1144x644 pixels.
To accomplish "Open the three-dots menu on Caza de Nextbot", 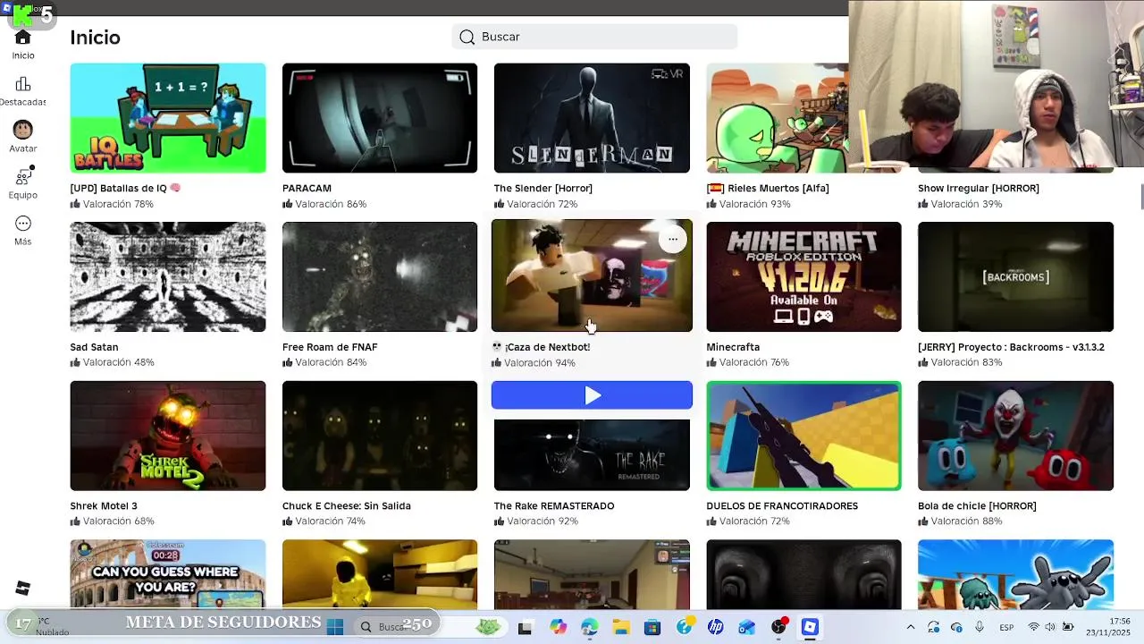I will coord(672,239).
